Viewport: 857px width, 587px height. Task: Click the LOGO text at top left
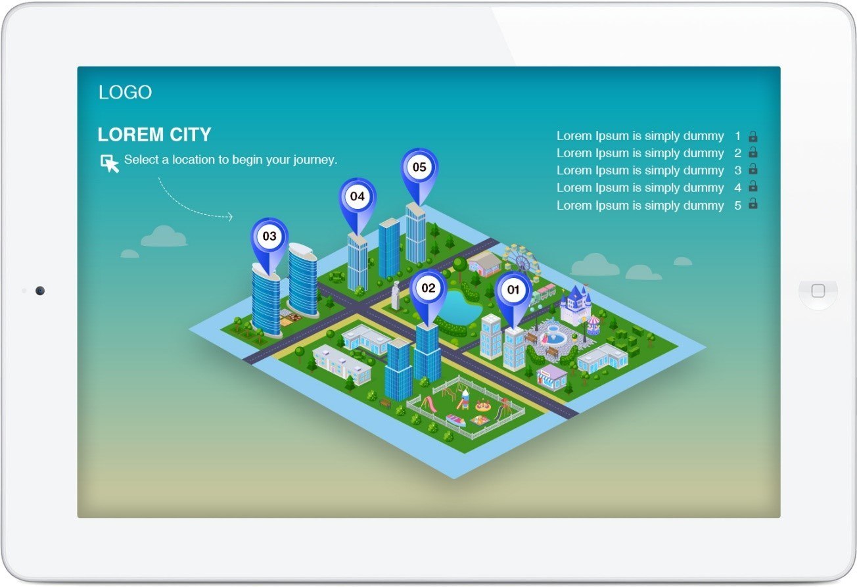pyautogui.click(x=125, y=92)
